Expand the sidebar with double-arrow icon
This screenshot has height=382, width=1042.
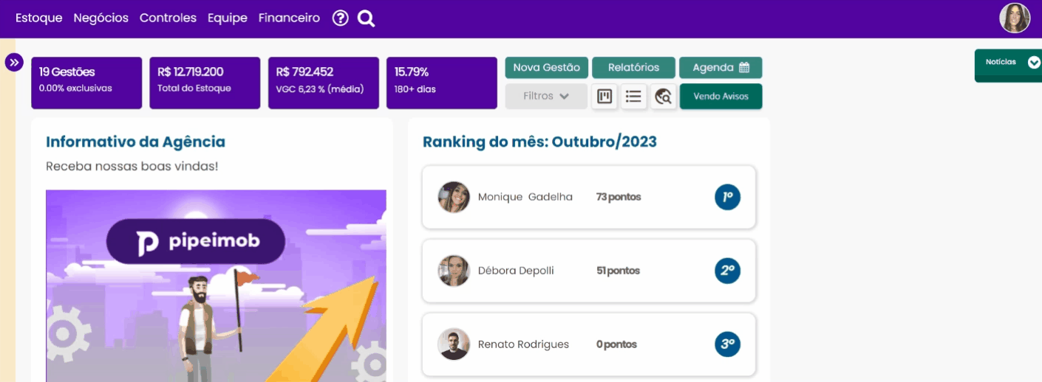[14, 63]
